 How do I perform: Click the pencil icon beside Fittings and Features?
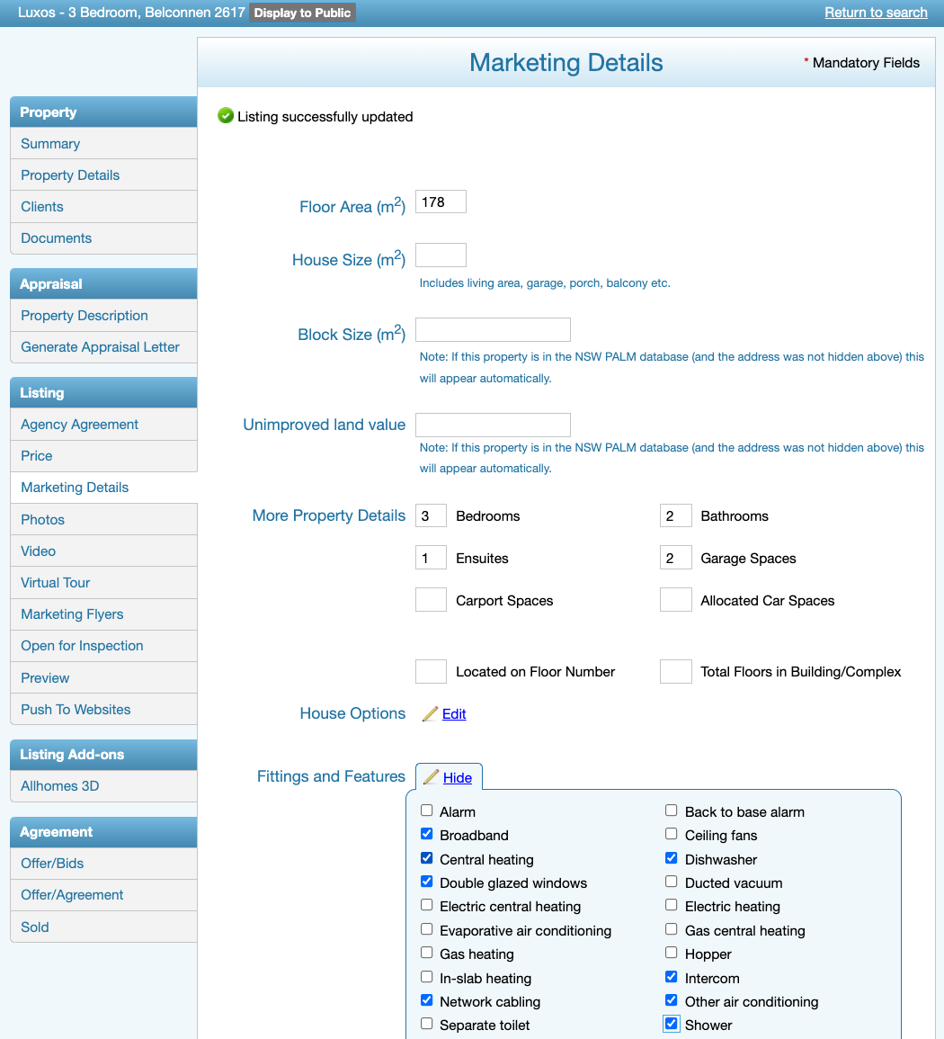pyautogui.click(x=432, y=777)
